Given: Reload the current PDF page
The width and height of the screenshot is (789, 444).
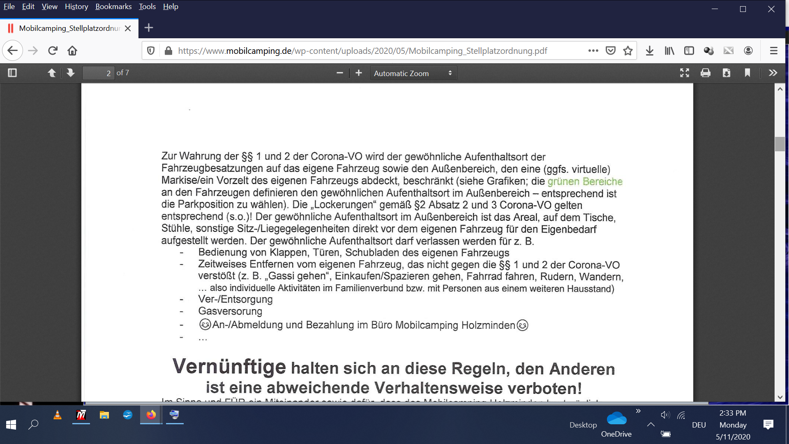Looking at the screenshot, I should [53, 51].
